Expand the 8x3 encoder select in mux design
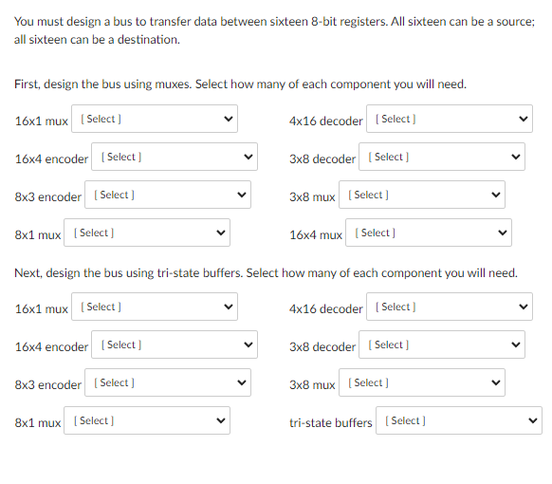 [x=168, y=195]
